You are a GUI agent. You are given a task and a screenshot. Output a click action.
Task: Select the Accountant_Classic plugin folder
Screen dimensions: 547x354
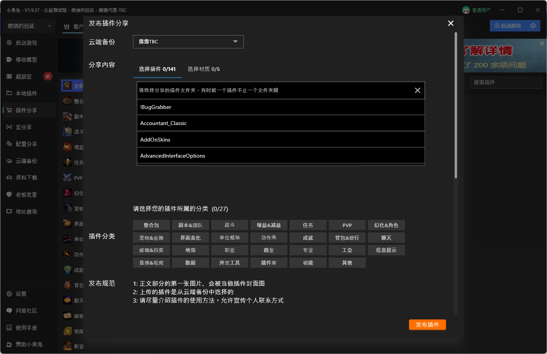tap(281, 123)
